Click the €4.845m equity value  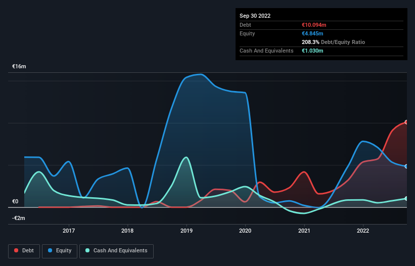(312, 33)
